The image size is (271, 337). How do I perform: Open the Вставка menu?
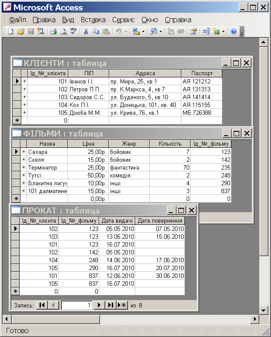pos(93,20)
